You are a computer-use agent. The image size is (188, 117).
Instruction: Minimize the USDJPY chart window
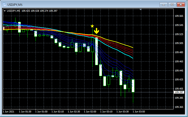coord(164,5)
